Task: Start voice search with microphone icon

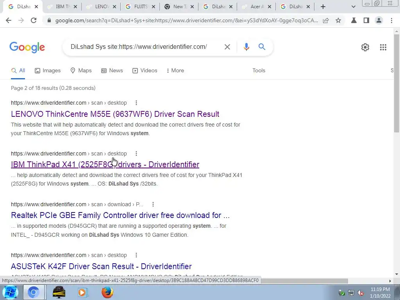Action: (246, 47)
